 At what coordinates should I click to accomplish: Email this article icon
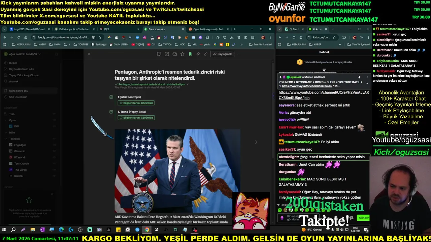174,54
